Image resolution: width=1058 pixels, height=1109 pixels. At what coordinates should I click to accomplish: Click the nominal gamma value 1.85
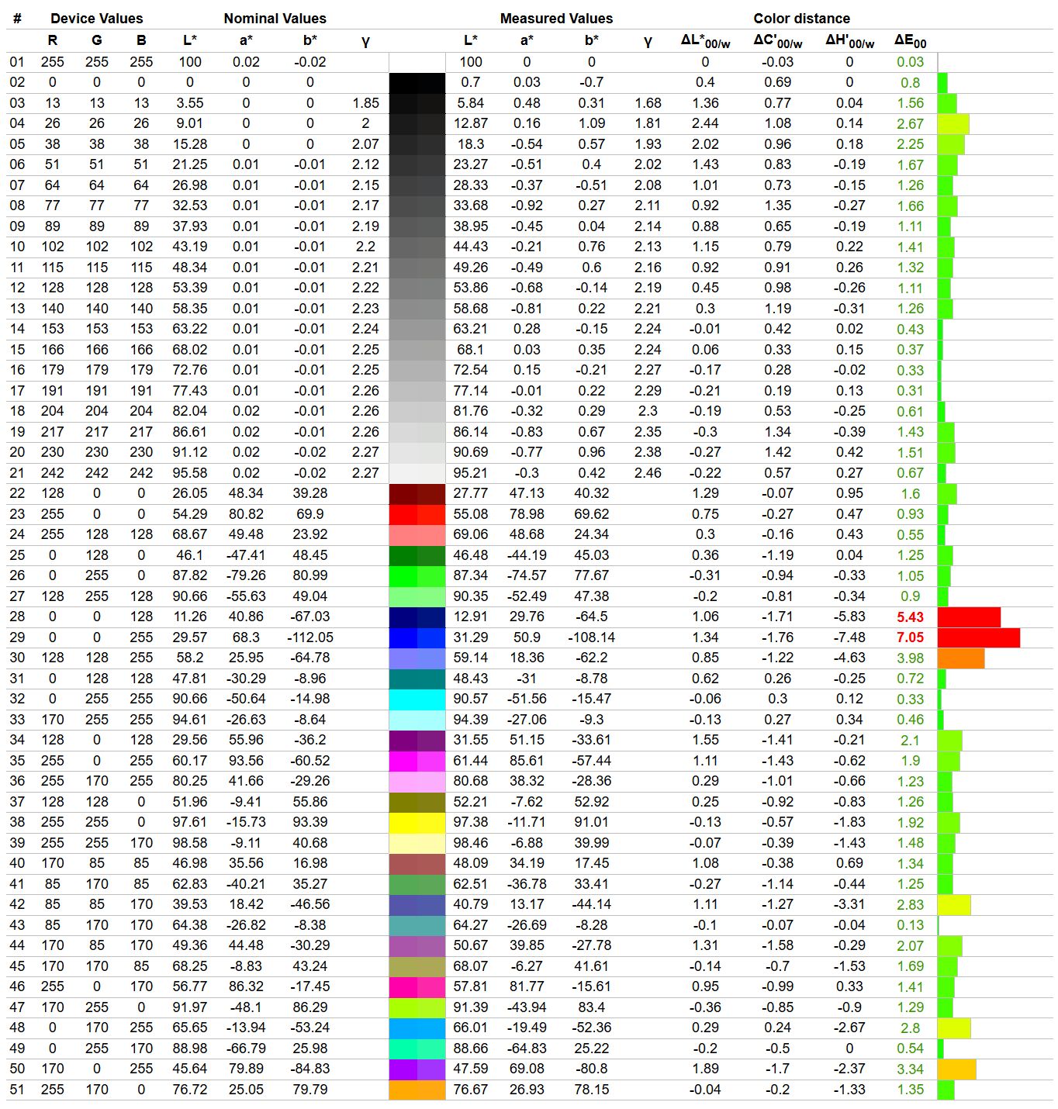point(365,103)
